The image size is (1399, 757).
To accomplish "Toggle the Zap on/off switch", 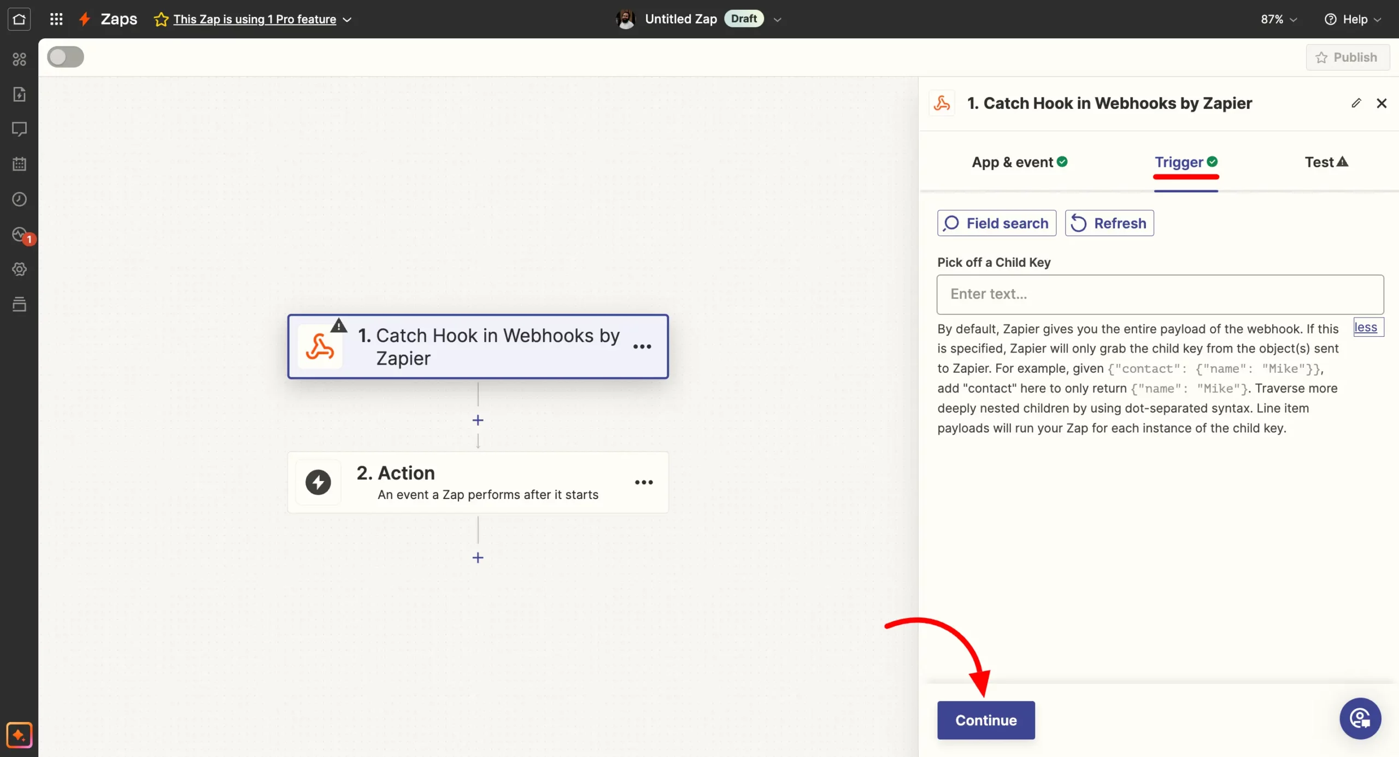I will tap(66, 57).
